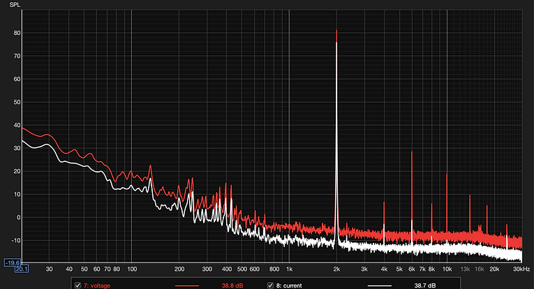Select the '7: voltage' legend label

97,286
